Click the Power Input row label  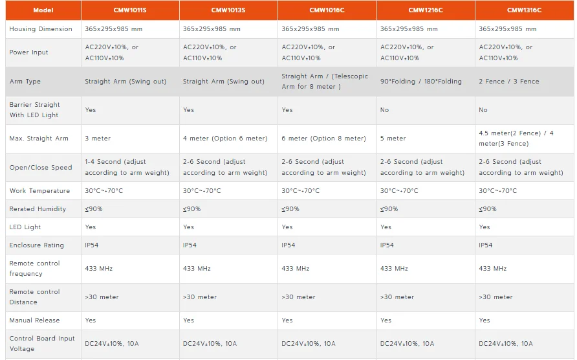[28, 52]
